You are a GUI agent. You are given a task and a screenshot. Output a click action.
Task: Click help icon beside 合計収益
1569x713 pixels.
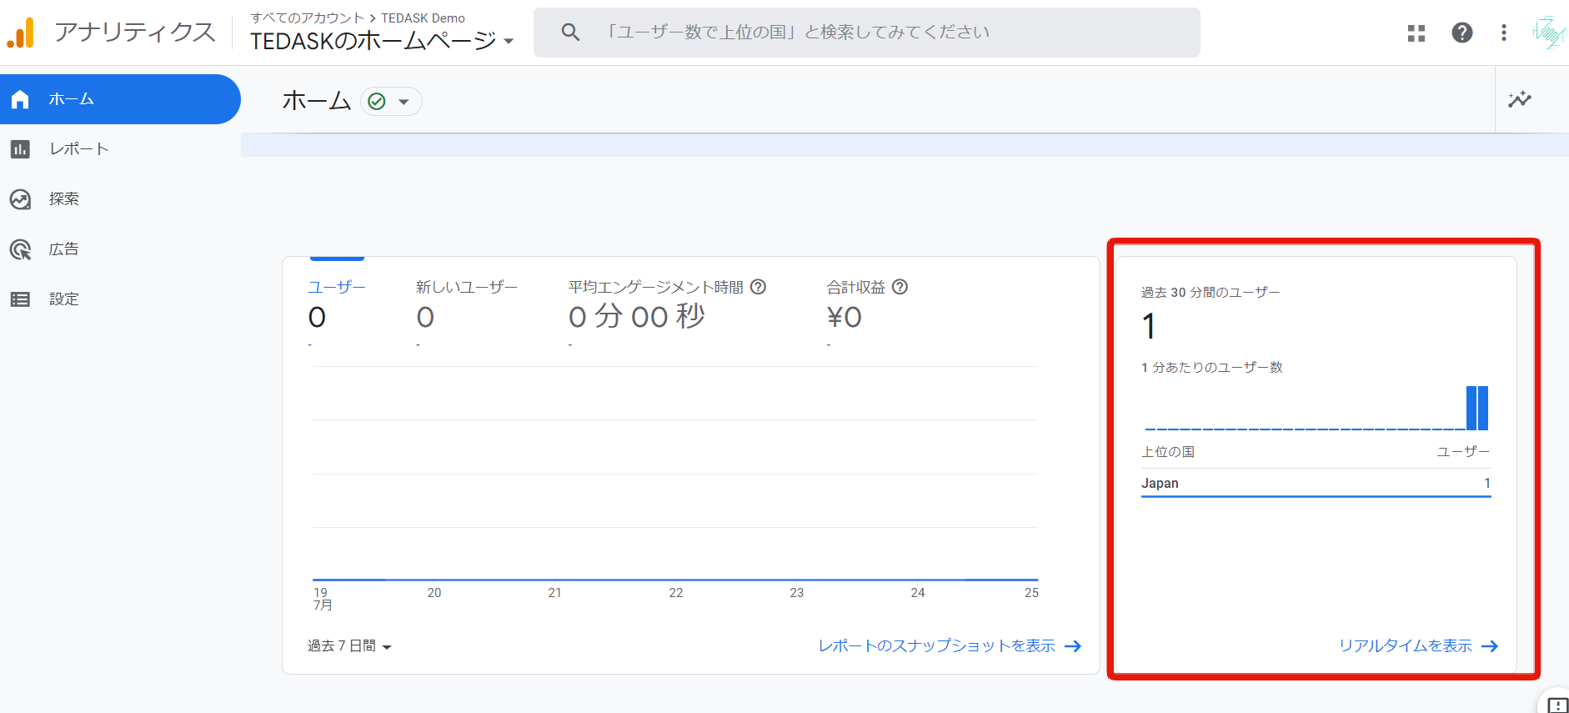[900, 287]
